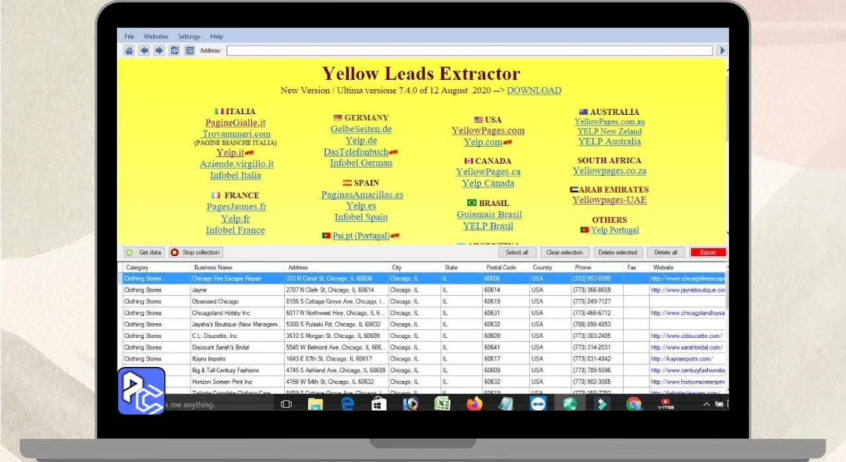Show hidden system tray icons
The width and height of the screenshot is (846, 462).
pyautogui.click(x=706, y=405)
